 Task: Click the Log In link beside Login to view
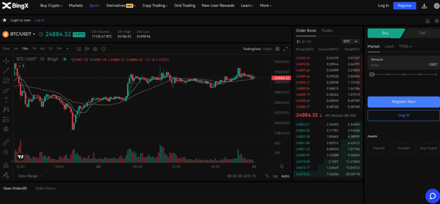pyautogui.click(x=39, y=20)
